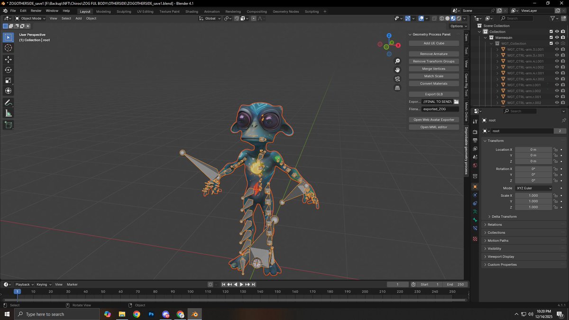
Task: Hide WGT_CTRL-arm.3.l.001 with its eye icon
Action: tap(557, 49)
